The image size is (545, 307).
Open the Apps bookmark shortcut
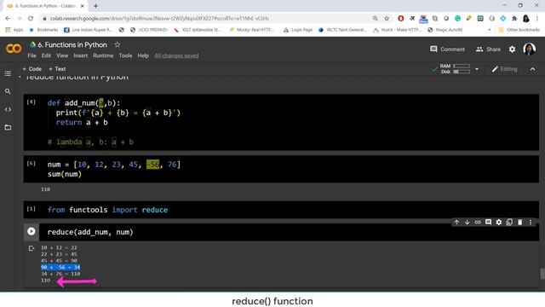click(14, 30)
